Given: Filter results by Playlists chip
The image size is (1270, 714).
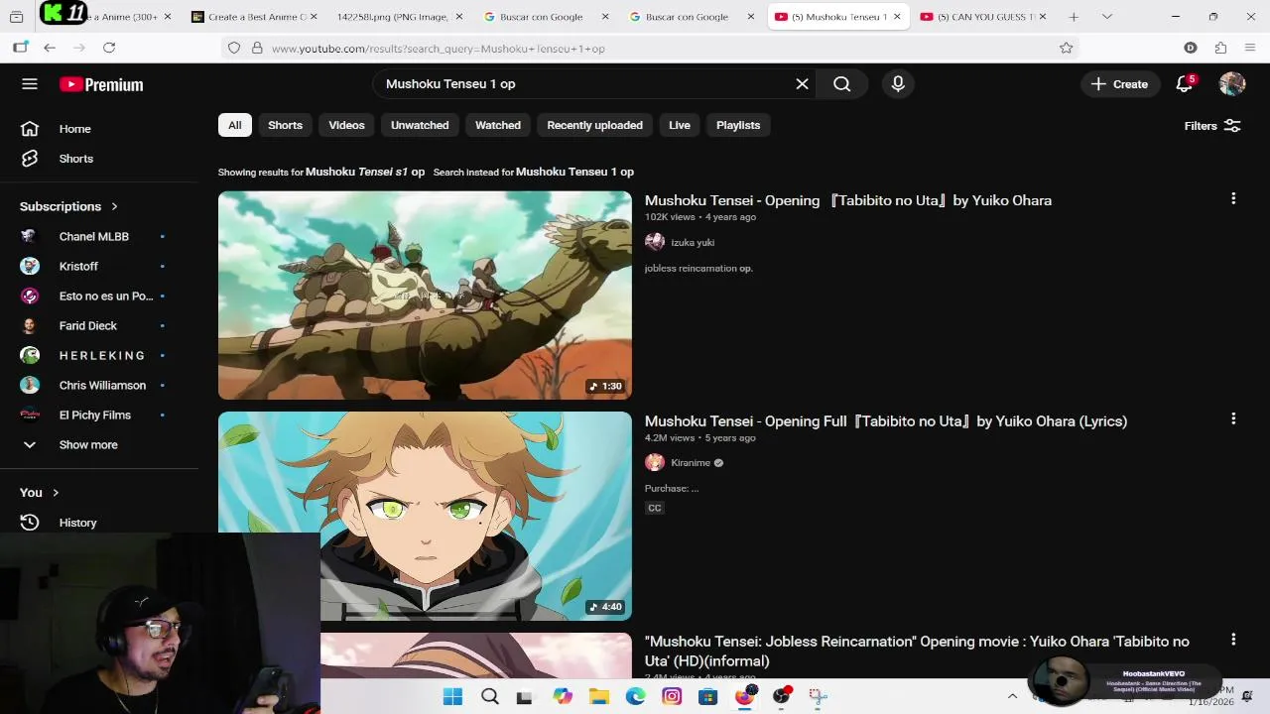Looking at the screenshot, I should click(x=738, y=125).
